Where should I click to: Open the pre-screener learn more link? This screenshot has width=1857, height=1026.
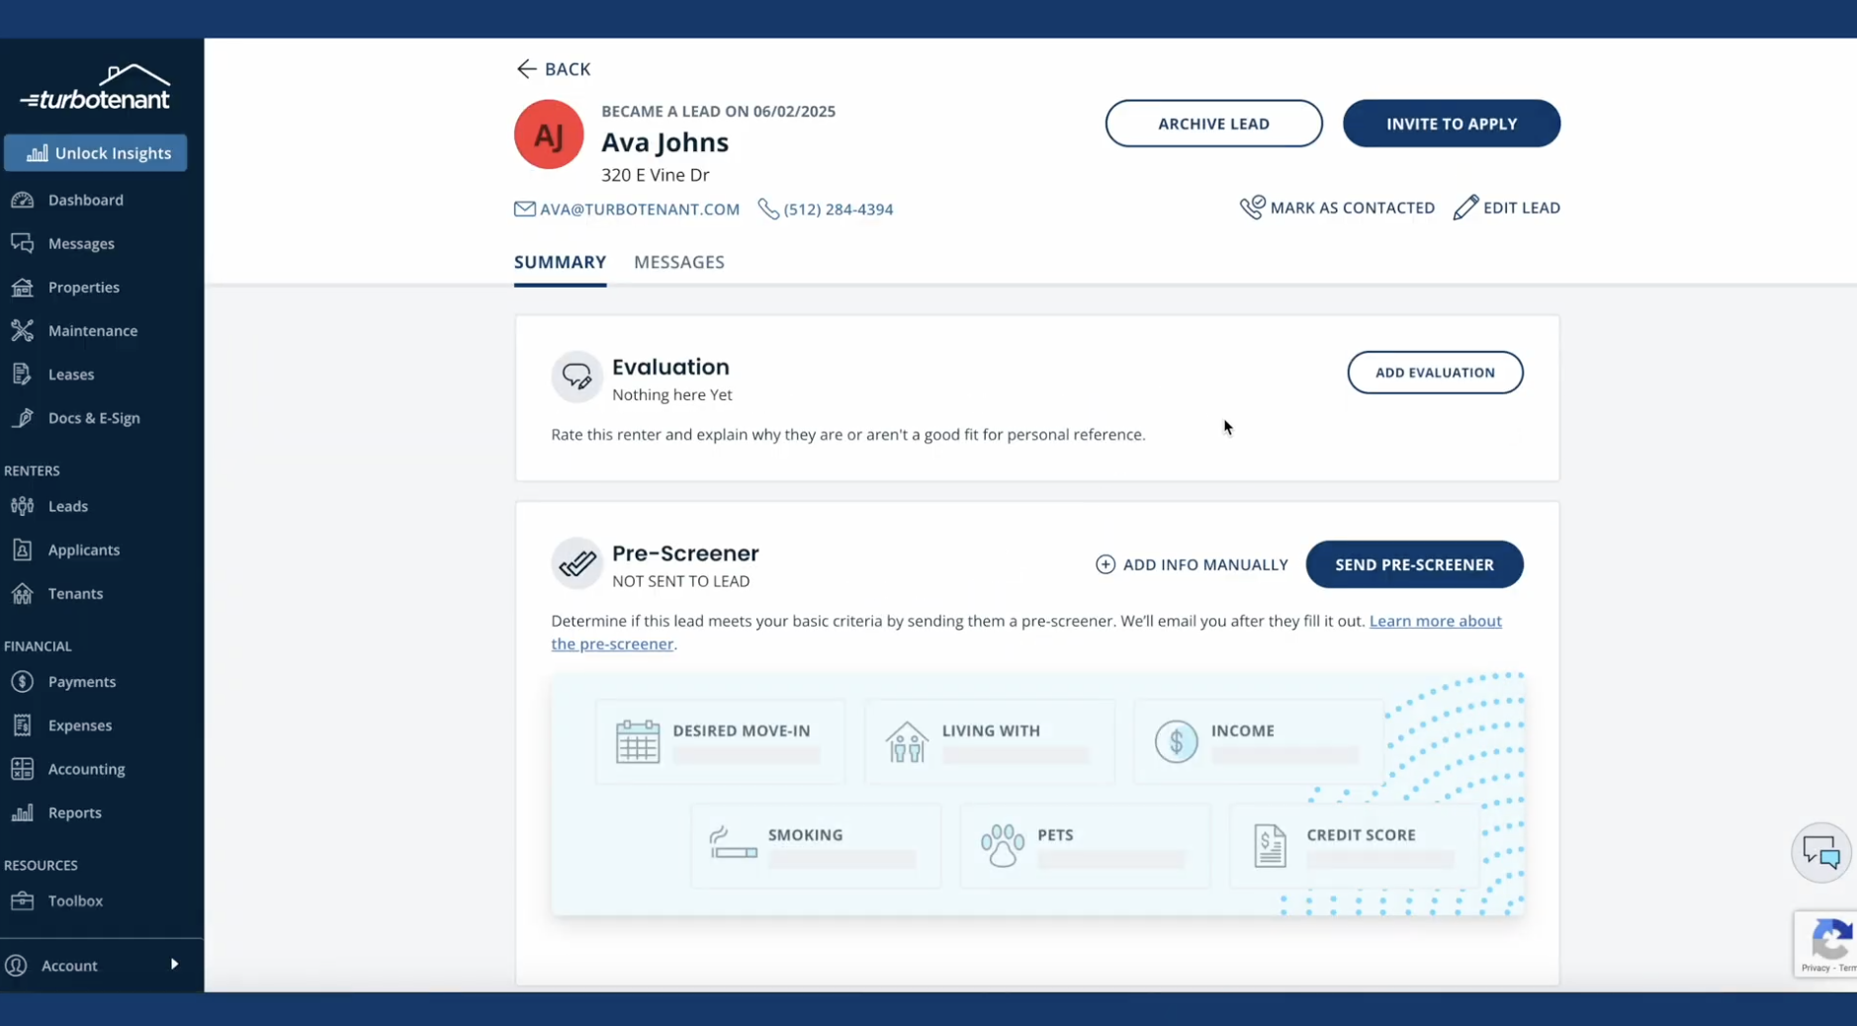1436,621
